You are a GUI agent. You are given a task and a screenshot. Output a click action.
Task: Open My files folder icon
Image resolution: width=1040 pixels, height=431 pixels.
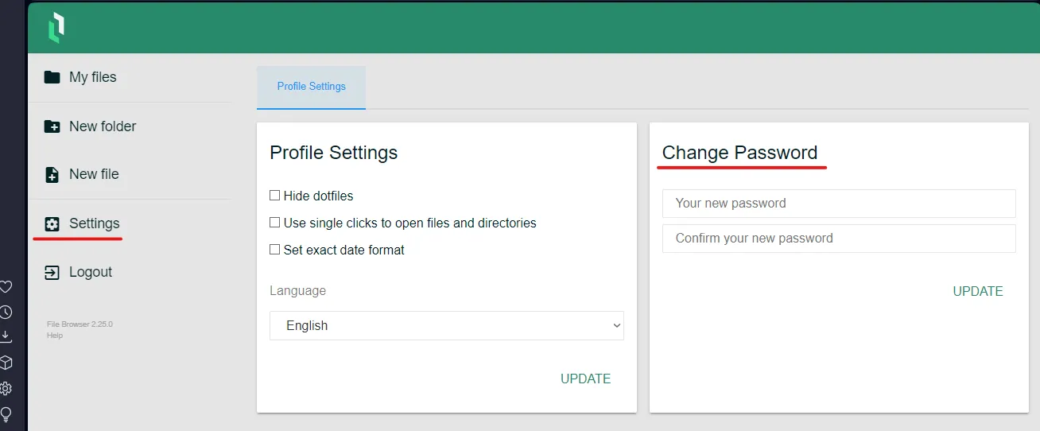click(x=52, y=77)
